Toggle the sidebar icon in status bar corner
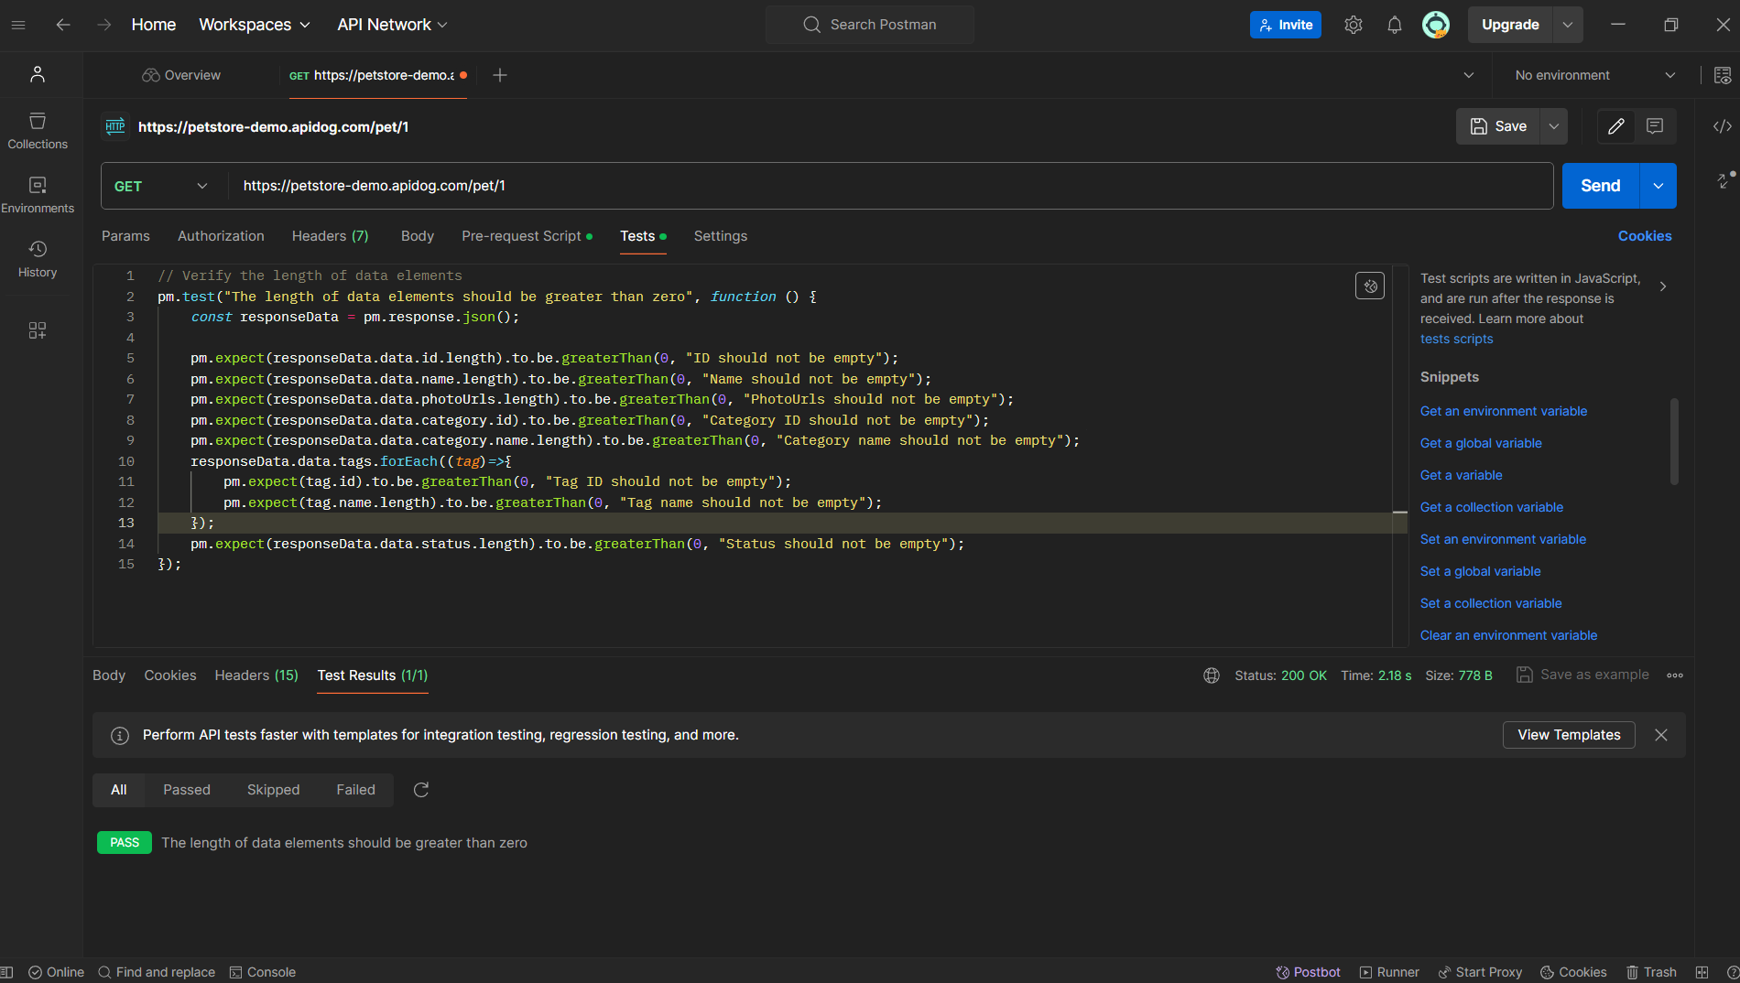Image resolution: width=1740 pixels, height=983 pixels. tap(6, 972)
